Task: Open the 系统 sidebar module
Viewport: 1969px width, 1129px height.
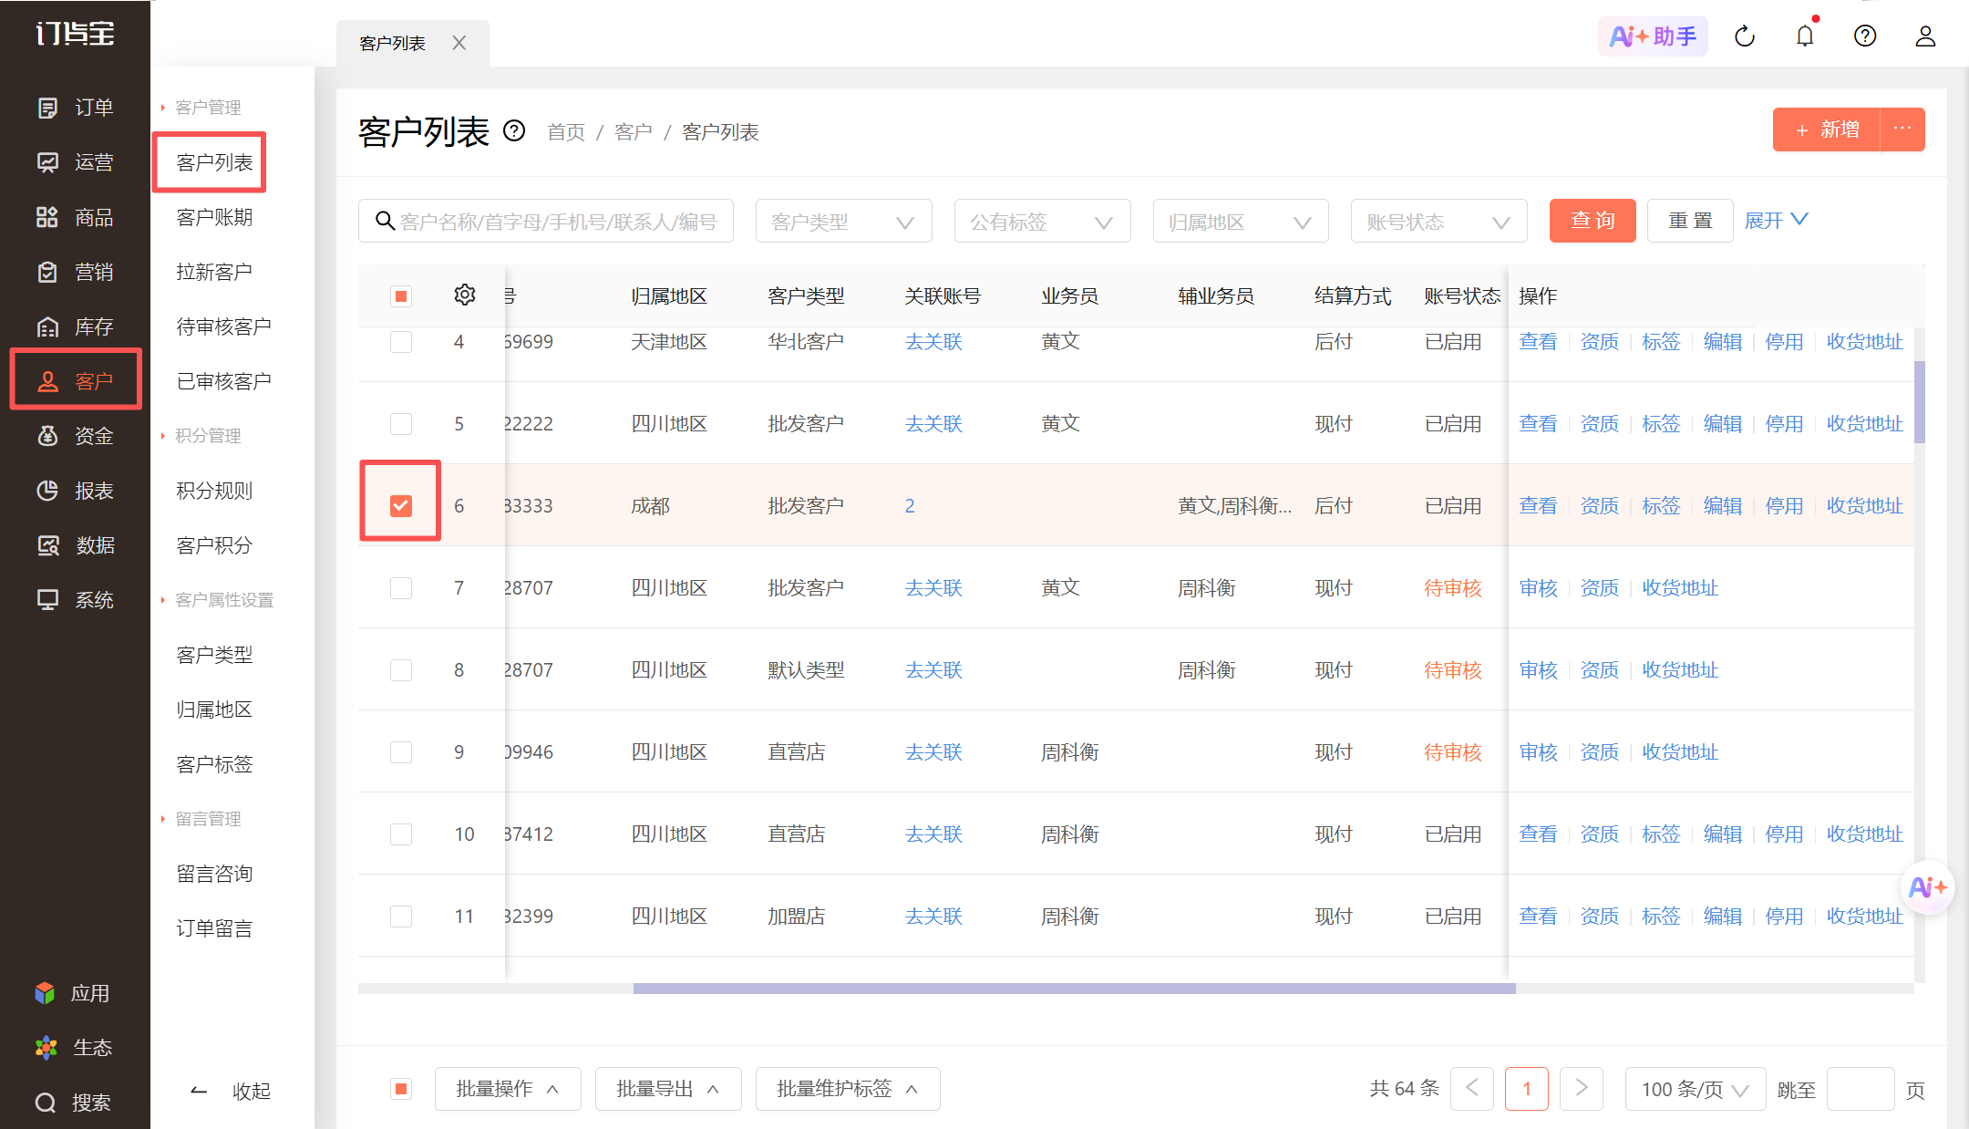Action: point(75,600)
